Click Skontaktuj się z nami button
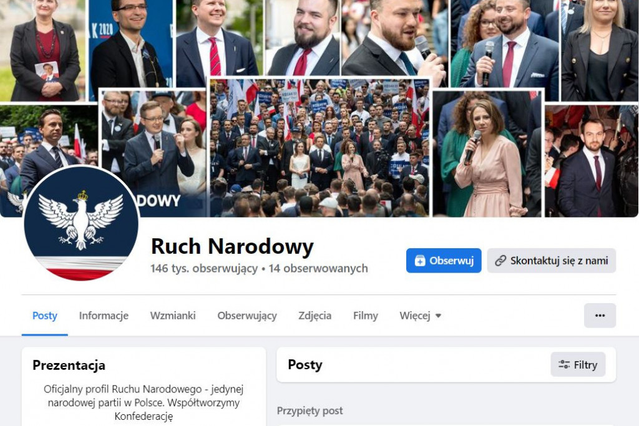 pos(552,261)
